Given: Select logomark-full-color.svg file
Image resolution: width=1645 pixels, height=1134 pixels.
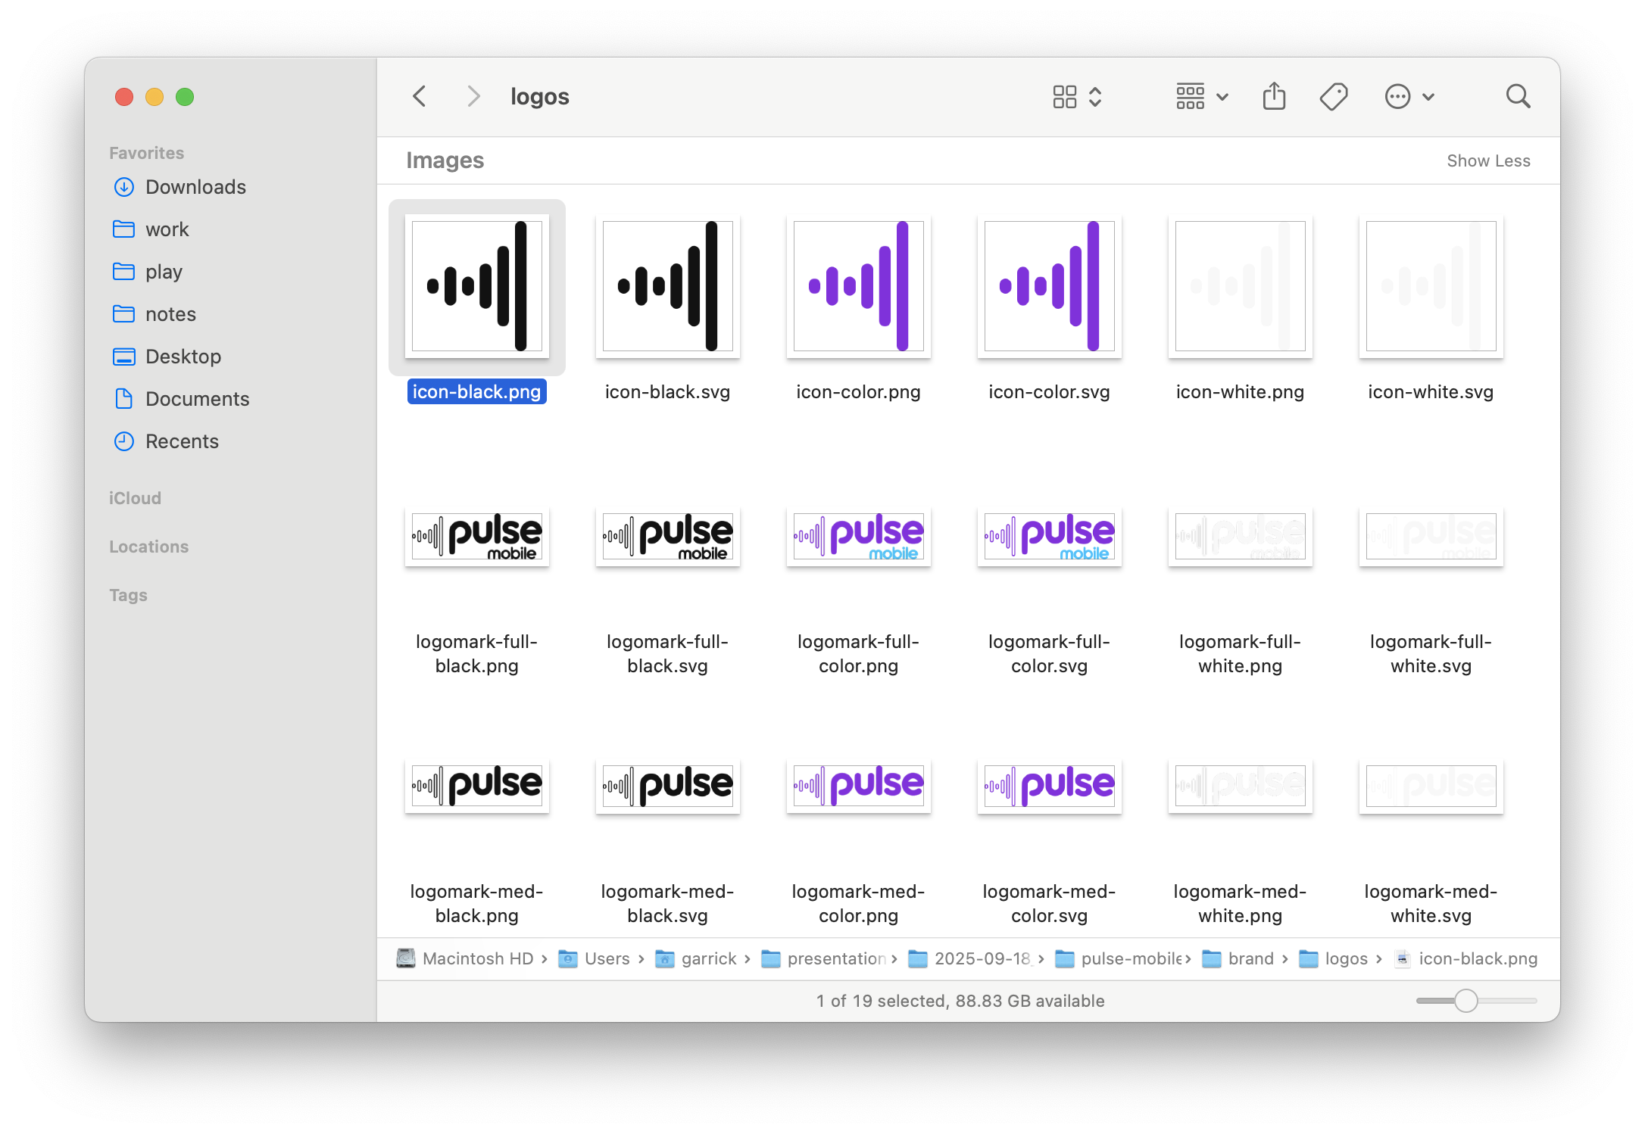Looking at the screenshot, I should (x=1049, y=536).
